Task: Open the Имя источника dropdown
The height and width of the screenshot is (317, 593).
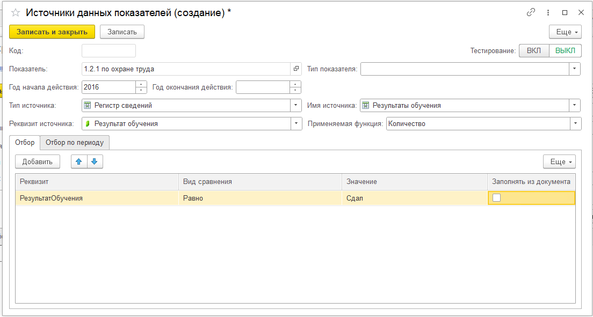Action: [575, 106]
